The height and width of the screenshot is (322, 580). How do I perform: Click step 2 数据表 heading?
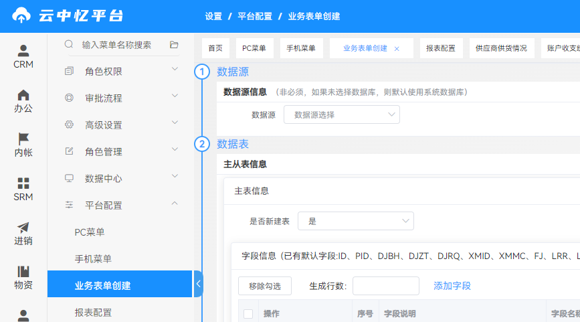pos(233,144)
